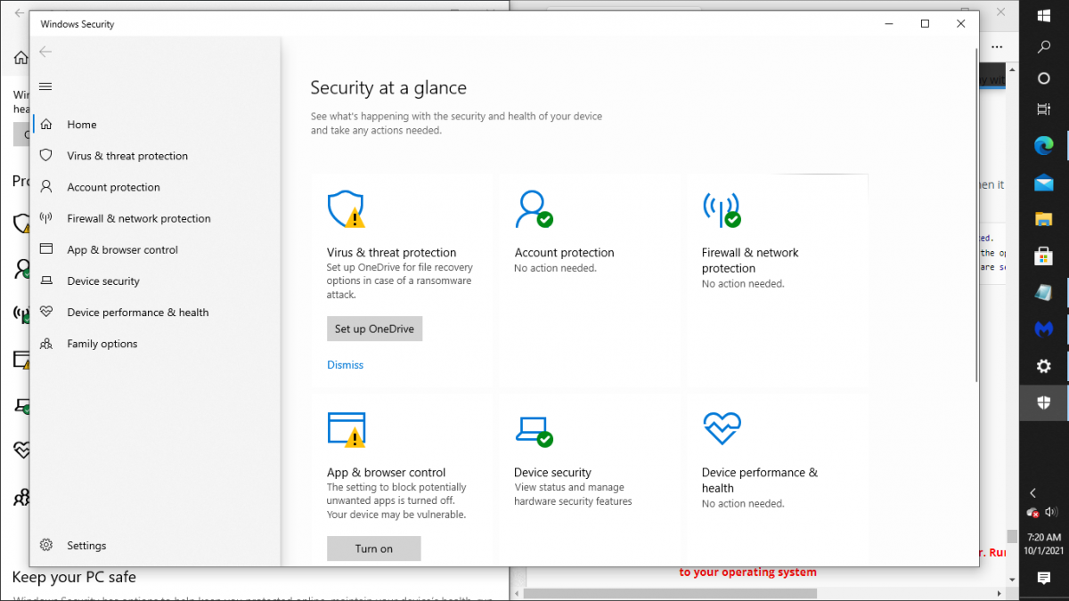This screenshot has height=601, width=1069.
Task: Open Microsoft Store from the taskbar
Action: pyautogui.click(x=1044, y=256)
